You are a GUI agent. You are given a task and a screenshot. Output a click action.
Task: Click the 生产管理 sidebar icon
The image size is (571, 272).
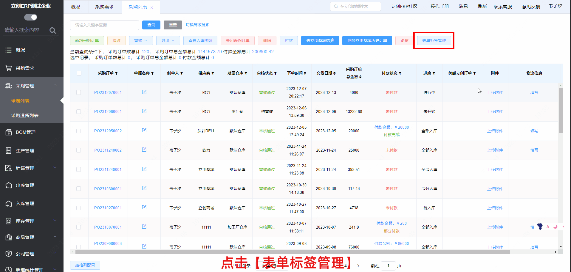click(9, 151)
